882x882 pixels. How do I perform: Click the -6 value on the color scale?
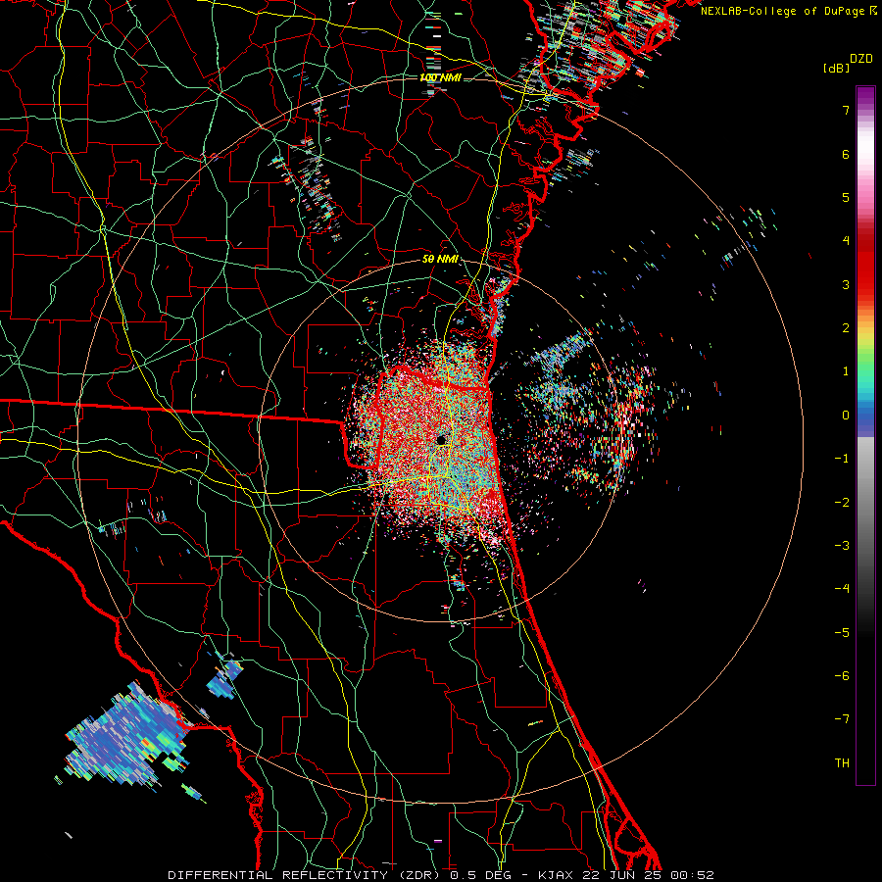[x=842, y=676]
